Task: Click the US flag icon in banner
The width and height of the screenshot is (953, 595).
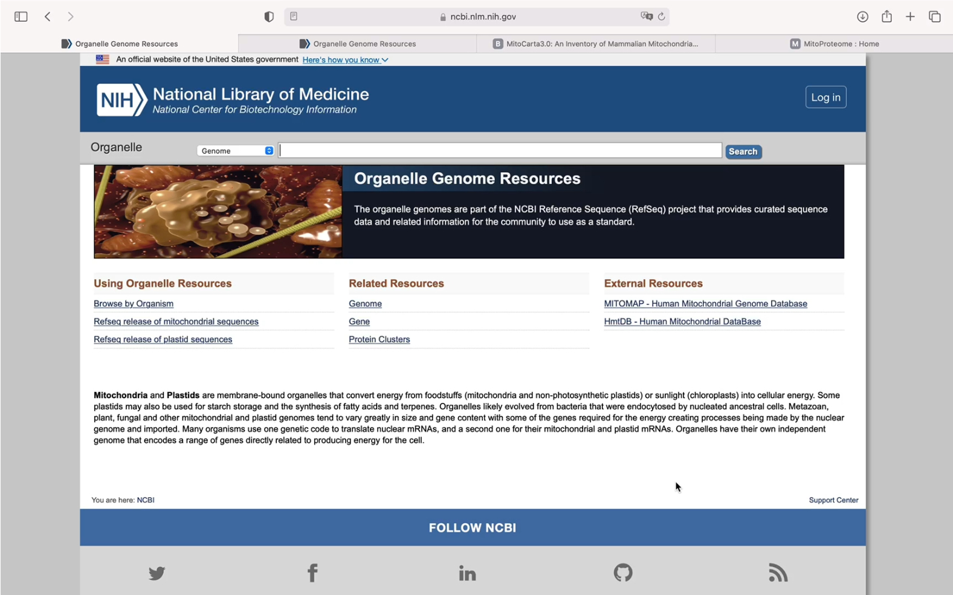Action: (103, 59)
